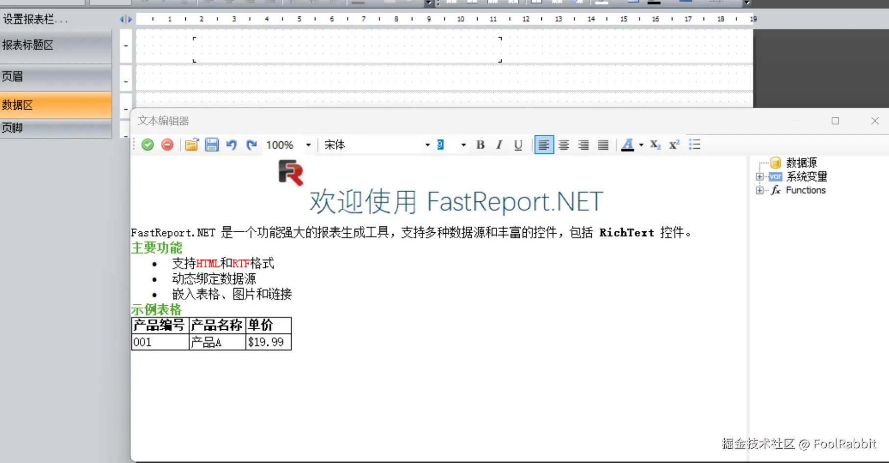
Task: Open the font size dropdown arrow
Action: (x=463, y=145)
